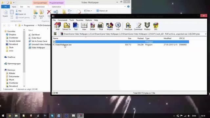Switch to the Vis ribbon tab

[29, 7]
